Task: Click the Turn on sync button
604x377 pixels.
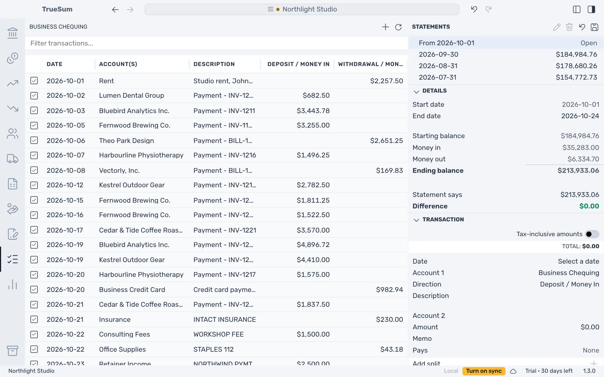Action: (x=484, y=371)
